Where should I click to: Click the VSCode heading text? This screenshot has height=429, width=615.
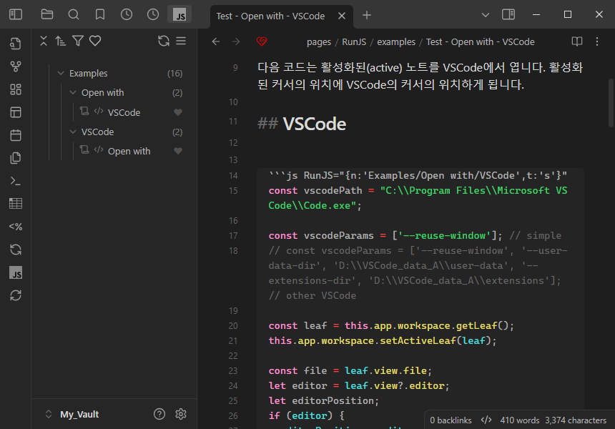click(315, 124)
